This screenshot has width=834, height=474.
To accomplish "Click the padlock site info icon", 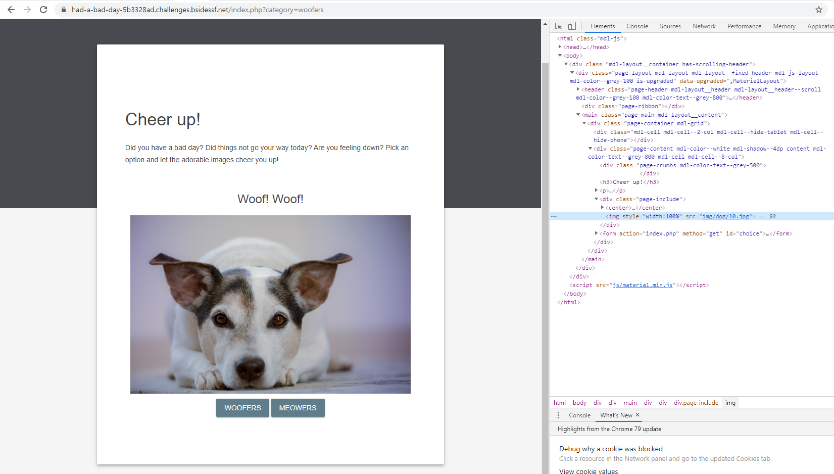I will (64, 10).
